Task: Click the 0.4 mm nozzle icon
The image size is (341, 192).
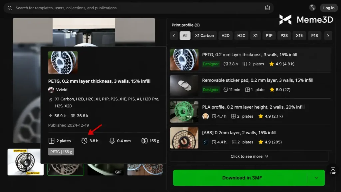Action: pyautogui.click(x=112, y=141)
